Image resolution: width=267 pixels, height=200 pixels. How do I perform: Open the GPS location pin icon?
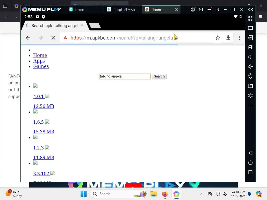click(250, 76)
